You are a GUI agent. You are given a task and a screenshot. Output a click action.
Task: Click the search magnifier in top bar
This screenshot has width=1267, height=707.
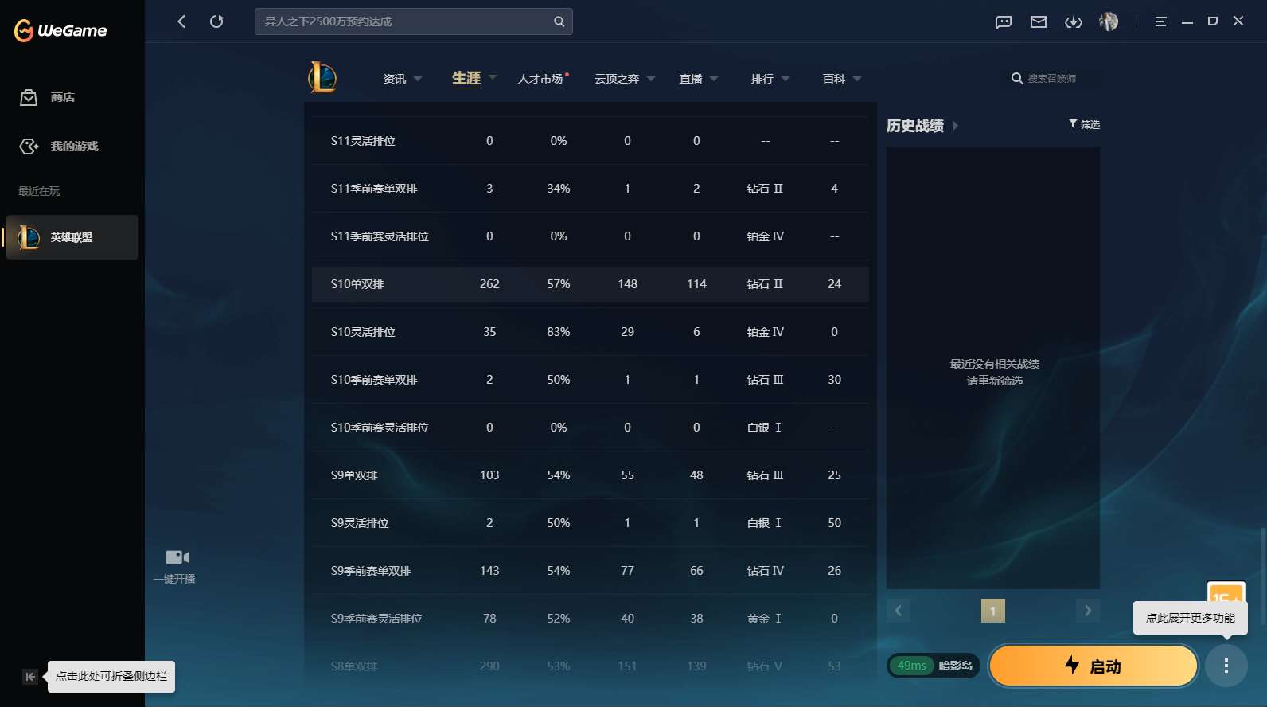point(559,21)
